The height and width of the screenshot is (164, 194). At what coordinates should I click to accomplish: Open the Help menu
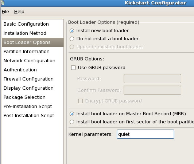[x=19, y=12]
